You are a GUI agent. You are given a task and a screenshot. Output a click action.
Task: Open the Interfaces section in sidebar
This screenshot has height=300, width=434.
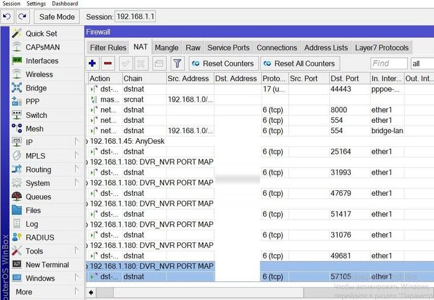(x=42, y=61)
